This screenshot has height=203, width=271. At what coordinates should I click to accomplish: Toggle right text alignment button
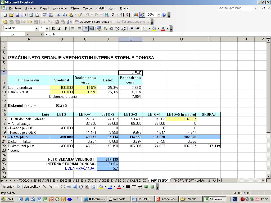coord(85,29)
